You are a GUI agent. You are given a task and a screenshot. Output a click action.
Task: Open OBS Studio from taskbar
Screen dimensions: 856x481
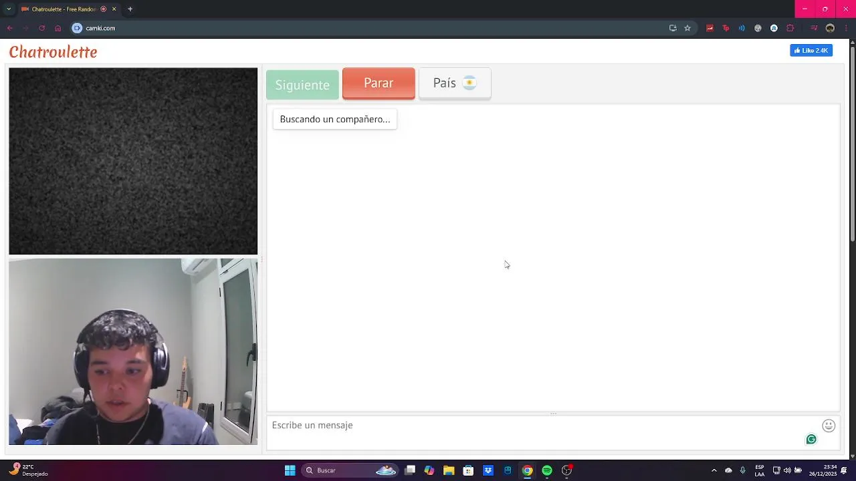coord(566,470)
